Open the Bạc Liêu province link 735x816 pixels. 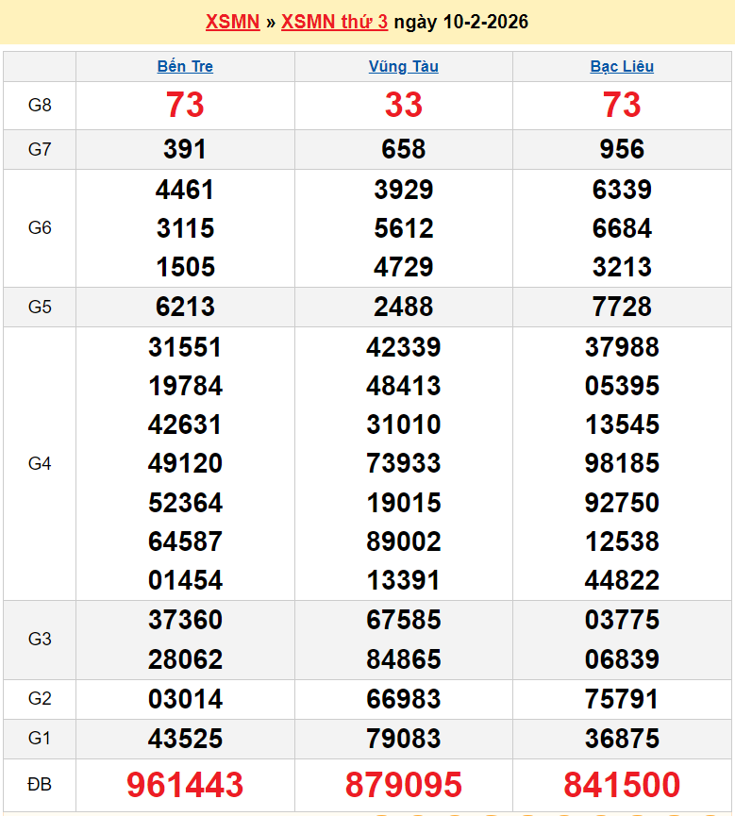[x=622, y=67]
